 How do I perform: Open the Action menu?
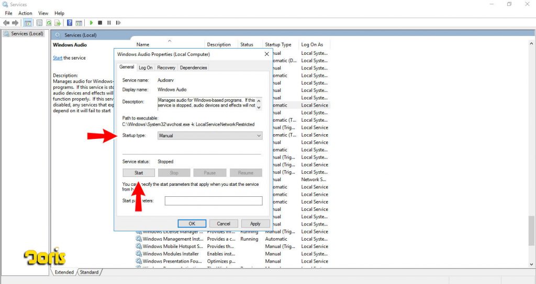point(25,13)
